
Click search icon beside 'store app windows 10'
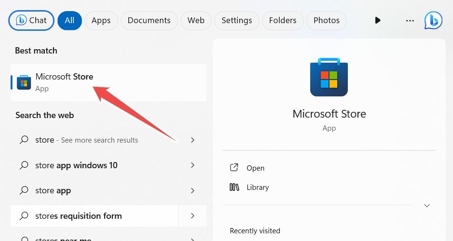[x=24, y=165]
